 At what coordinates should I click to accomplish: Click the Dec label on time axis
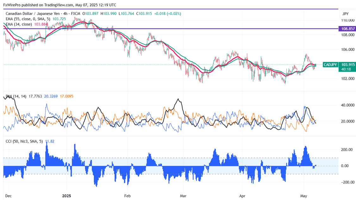point(9,196)
